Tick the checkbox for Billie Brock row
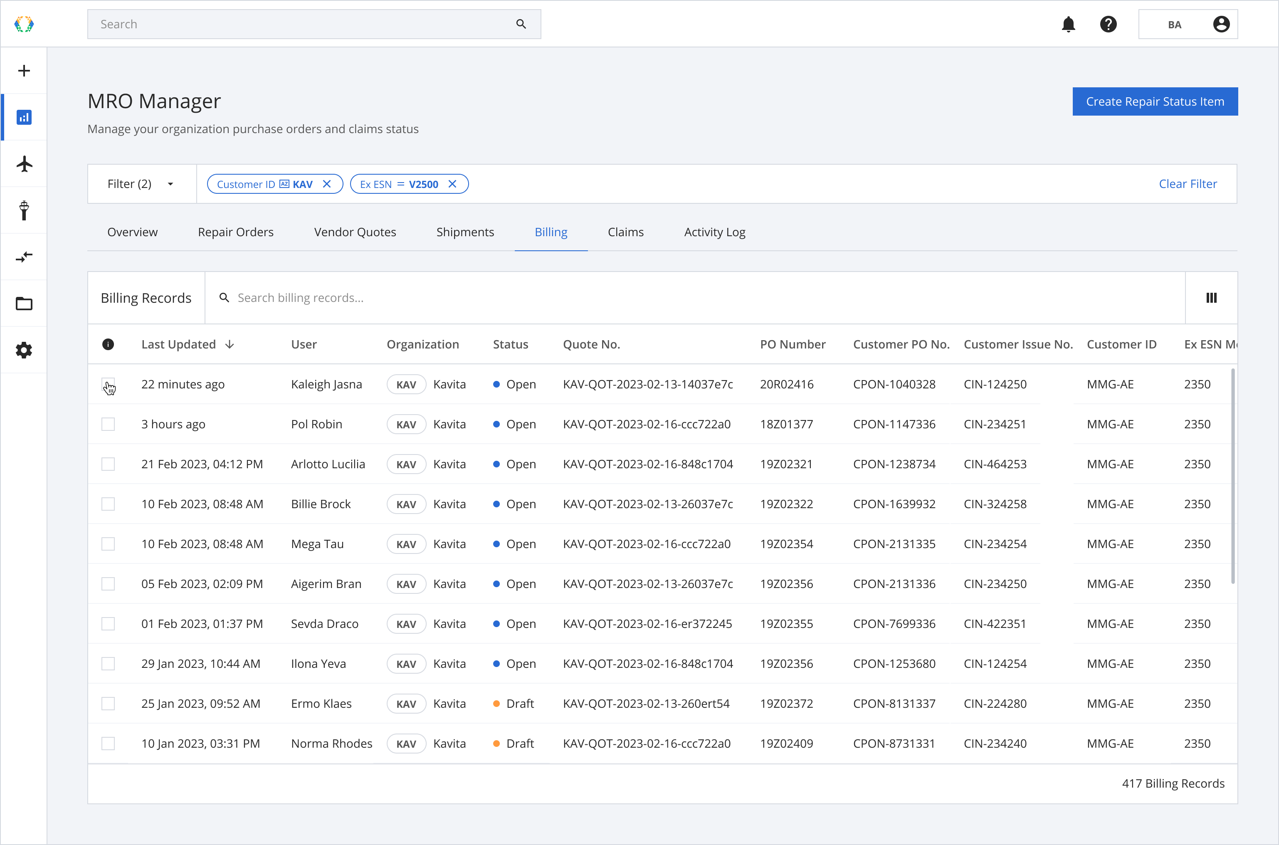The height and width of the screenshot is (845, 1279). click(x=108, y=504)
